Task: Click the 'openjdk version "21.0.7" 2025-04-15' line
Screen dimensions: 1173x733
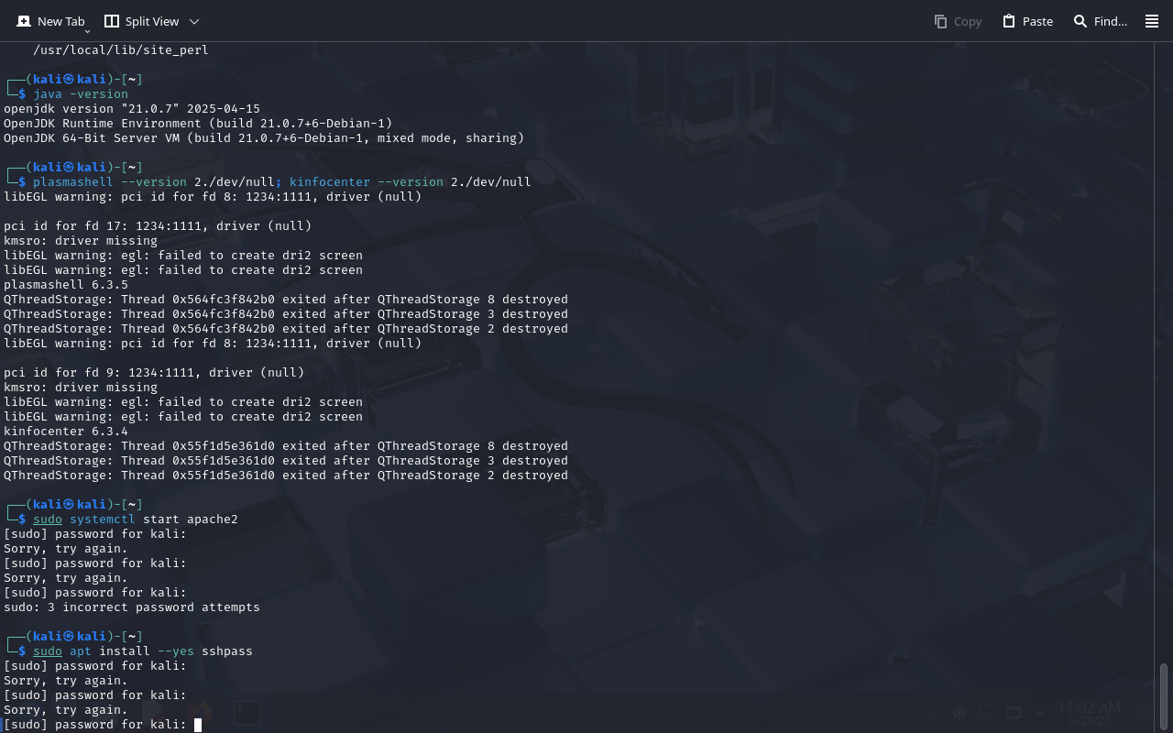Action: click(132, 109)
